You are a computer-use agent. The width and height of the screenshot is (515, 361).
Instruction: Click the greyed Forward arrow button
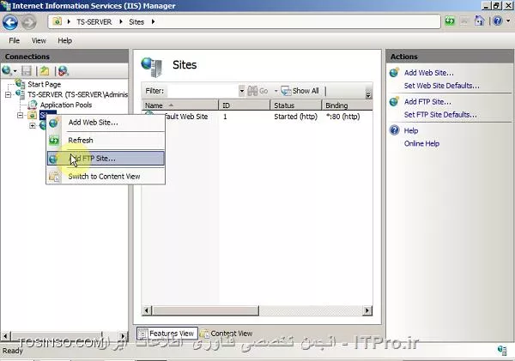(29, 22)
